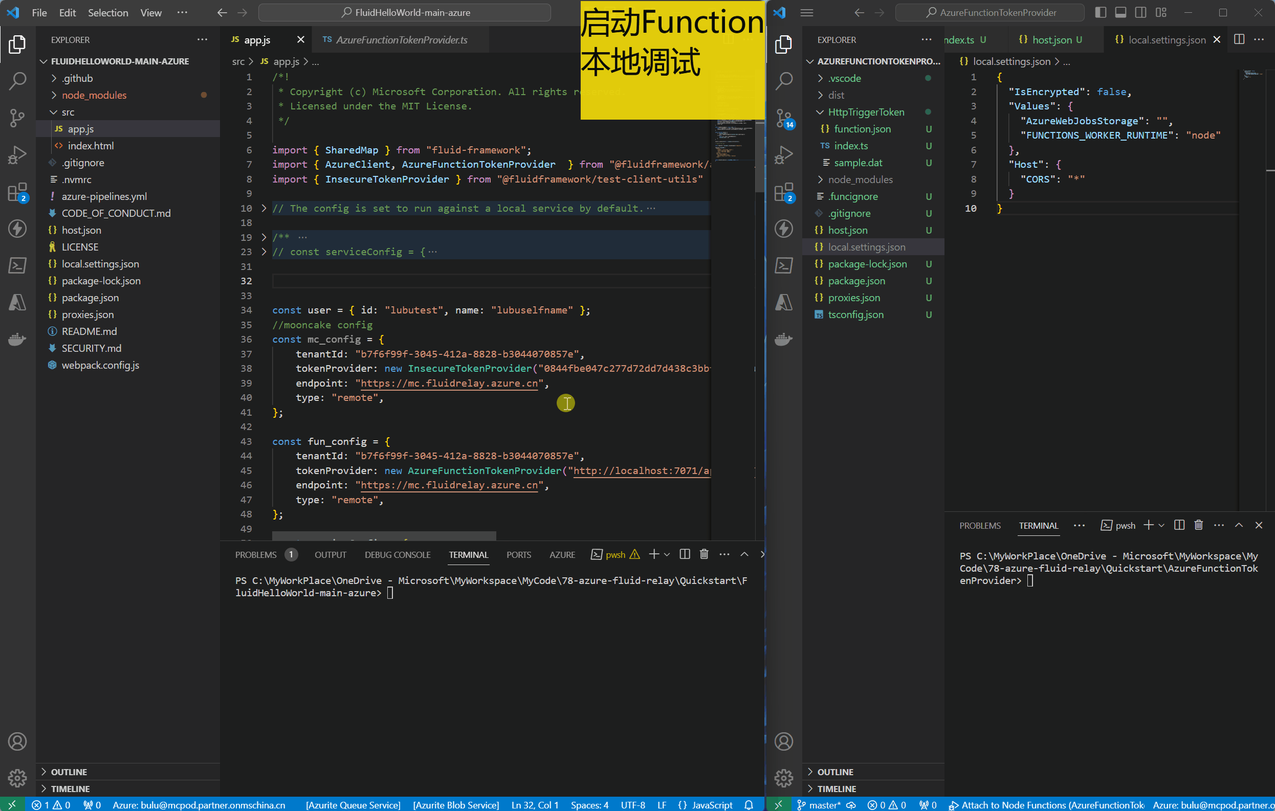The image size is (1275, 811).
Task: Click notifications bell in left status bar
Action: (748, 805)
